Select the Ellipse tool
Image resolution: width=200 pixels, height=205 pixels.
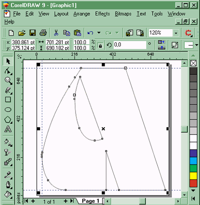pyautogui.click(x=8, y=109)
